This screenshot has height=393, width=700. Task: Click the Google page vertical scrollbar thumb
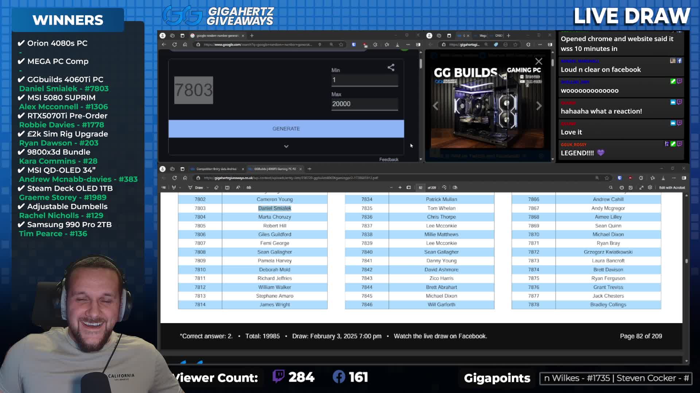tap(421, 63)
